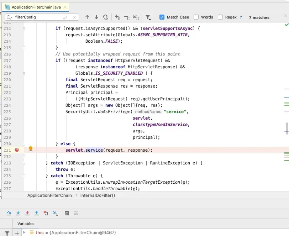Collapse the code block at line 212
Screen dimensions: 289x236
[24, 28]
